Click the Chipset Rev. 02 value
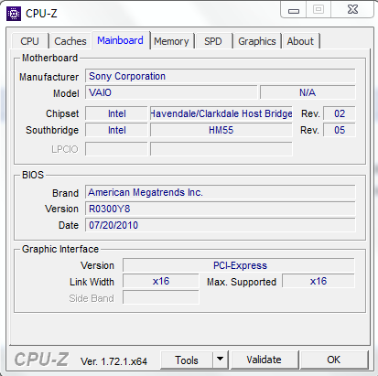Screen dimensions: 378x376 [x=340, y=113]
